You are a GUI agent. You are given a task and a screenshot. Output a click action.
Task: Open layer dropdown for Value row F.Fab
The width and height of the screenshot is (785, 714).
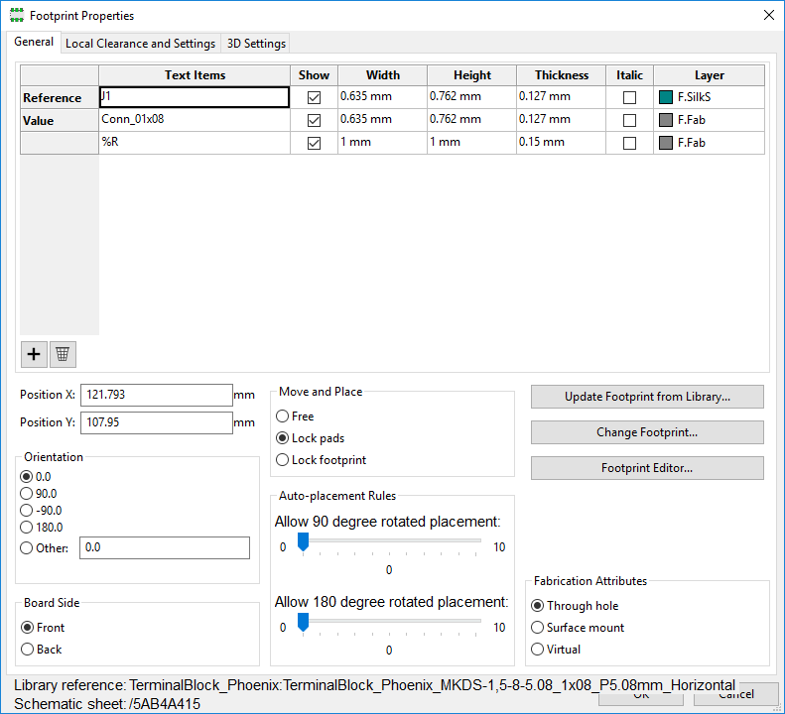[709, 120]
